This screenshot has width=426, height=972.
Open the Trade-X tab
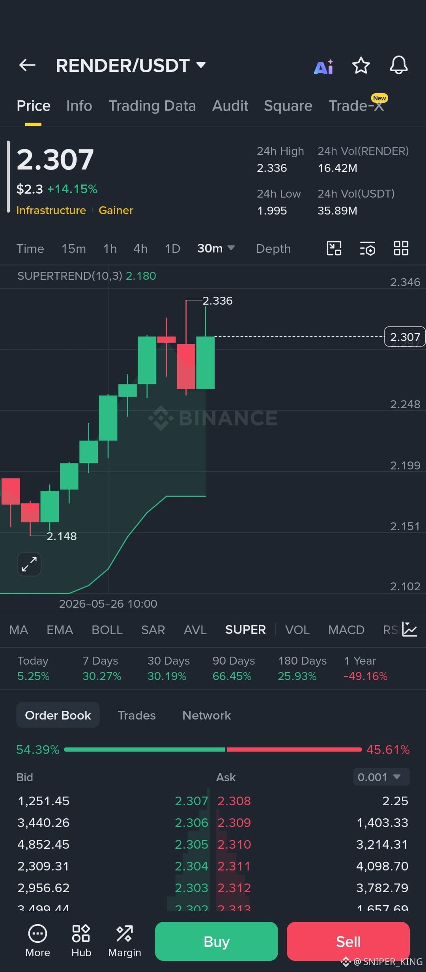(x=356, y=106)
